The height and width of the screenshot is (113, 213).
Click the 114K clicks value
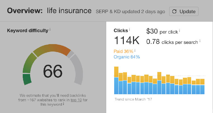127,40
